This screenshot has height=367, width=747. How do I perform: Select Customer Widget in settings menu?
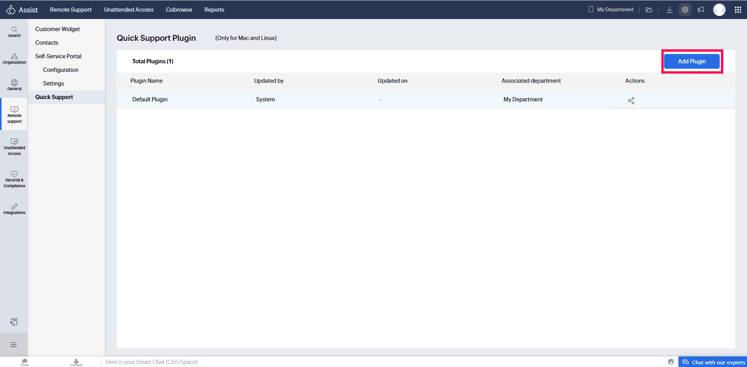click(58, 29)
